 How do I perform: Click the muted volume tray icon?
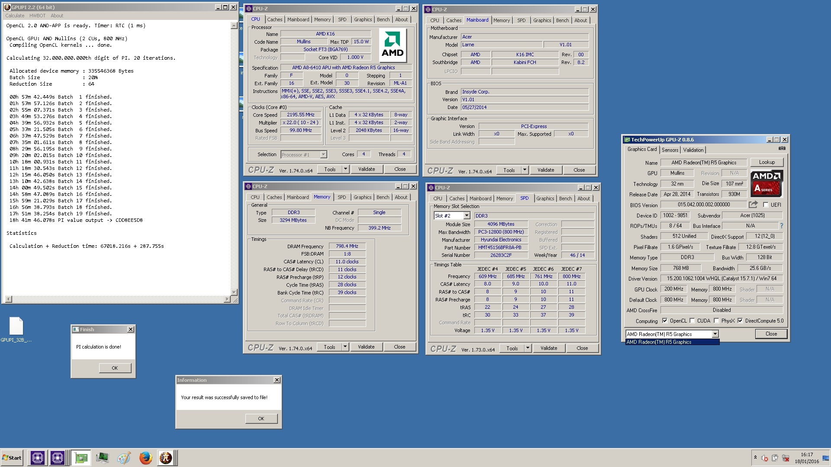765,458
